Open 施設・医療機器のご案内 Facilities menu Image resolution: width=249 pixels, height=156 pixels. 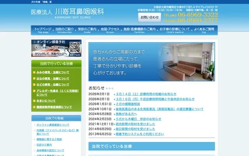(139, 30)
